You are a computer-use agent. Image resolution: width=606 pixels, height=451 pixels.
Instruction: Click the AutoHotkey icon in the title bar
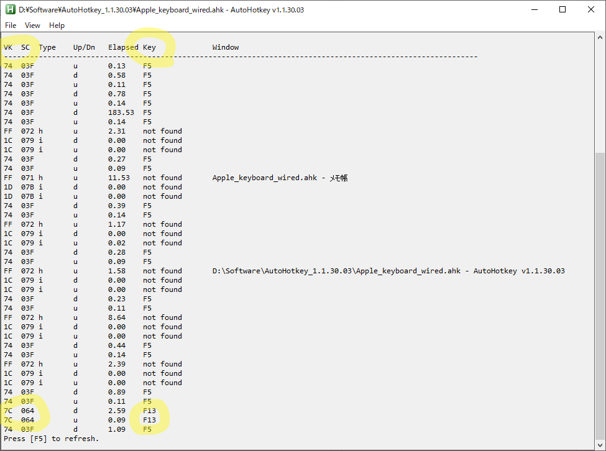point(11,10)
